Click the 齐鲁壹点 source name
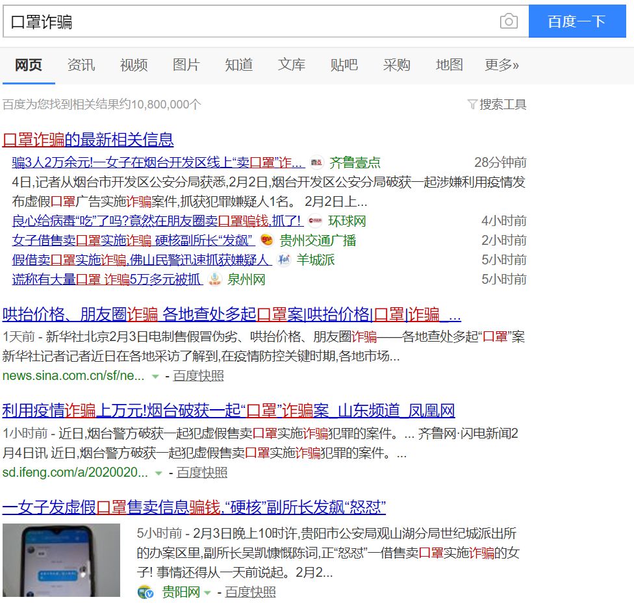The height and width of the screenshot is (606, 634). click(355, 162)
